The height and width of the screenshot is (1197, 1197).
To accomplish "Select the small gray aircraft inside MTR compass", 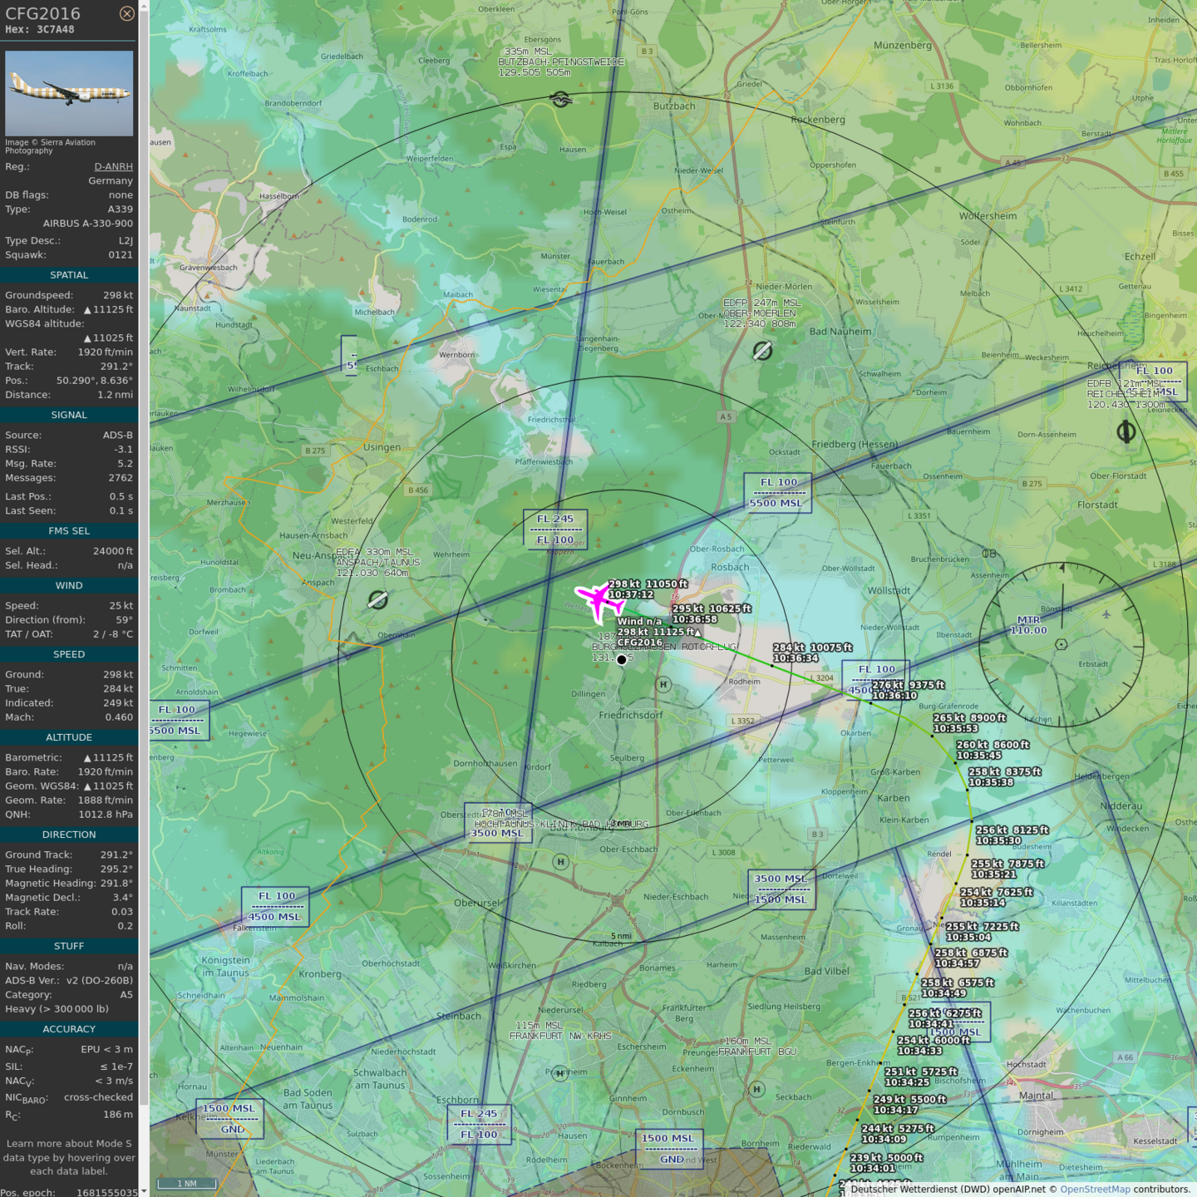I will tap(1106, 615).
